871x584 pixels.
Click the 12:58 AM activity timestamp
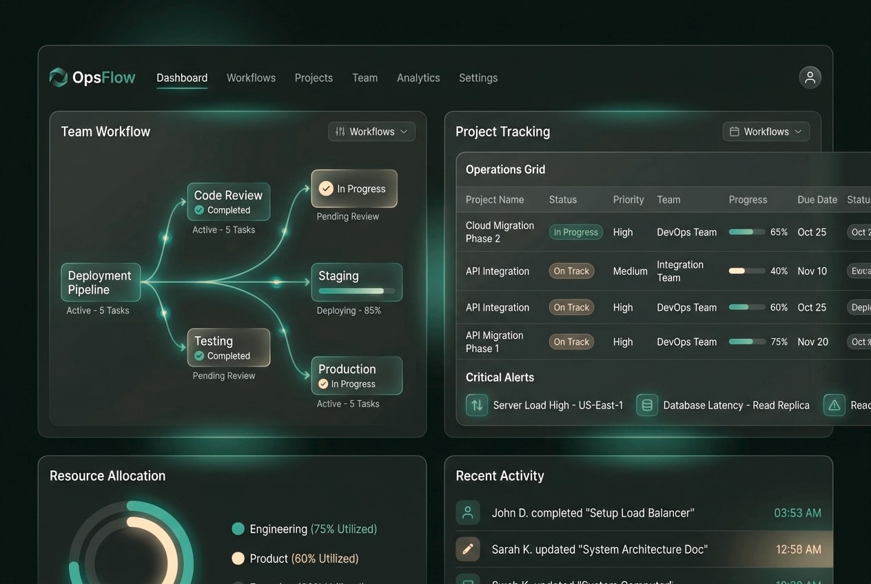click(798, 550)
